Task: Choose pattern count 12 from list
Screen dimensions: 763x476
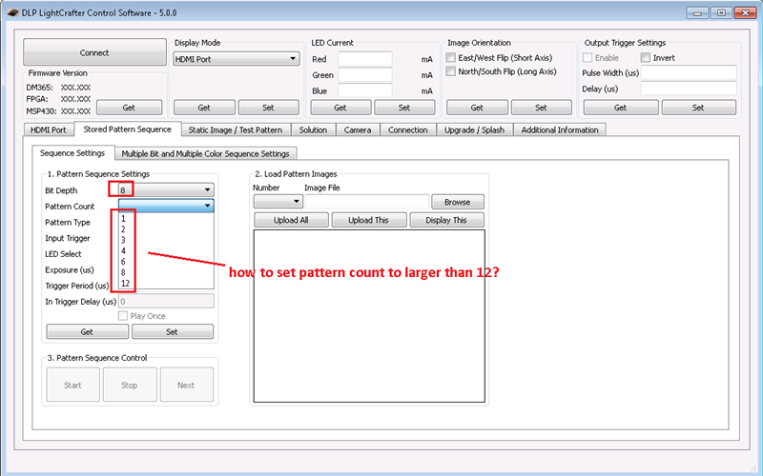Action: 166,283
